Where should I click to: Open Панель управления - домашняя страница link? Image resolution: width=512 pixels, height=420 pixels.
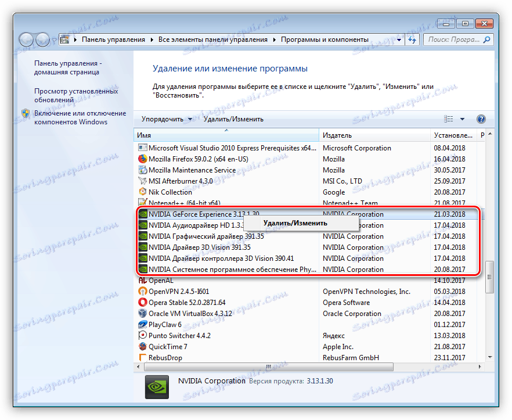[68, 67]
